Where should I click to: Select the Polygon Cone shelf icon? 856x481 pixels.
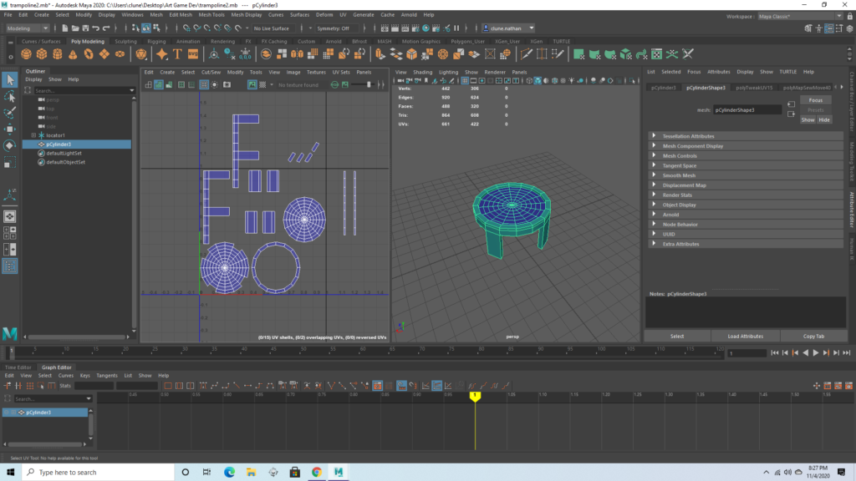pyautogui.click(x=74, y=54)
